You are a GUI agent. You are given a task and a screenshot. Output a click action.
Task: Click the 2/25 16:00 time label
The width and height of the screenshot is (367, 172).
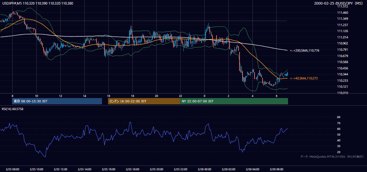108,169
